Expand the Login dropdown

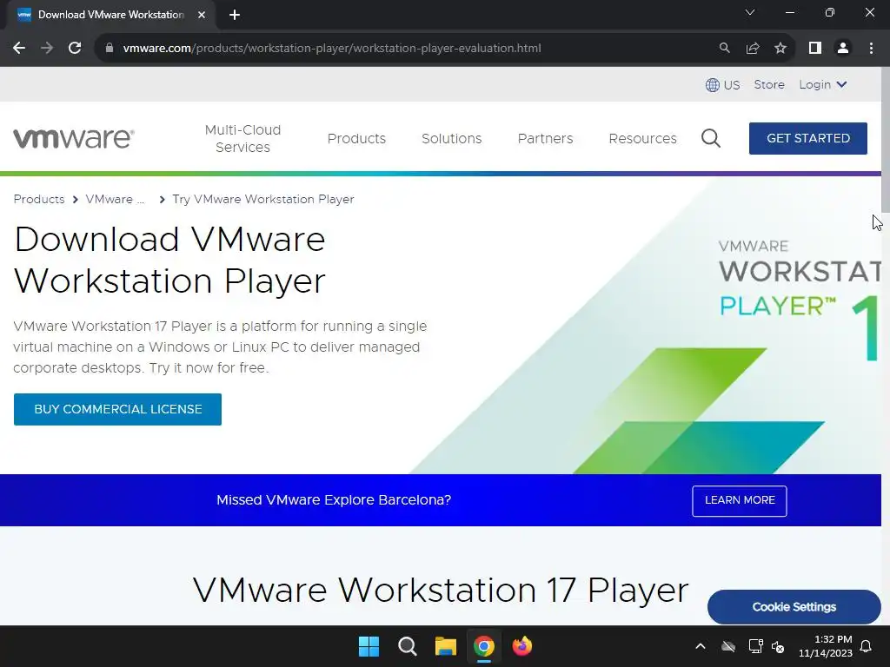(823, 84)
